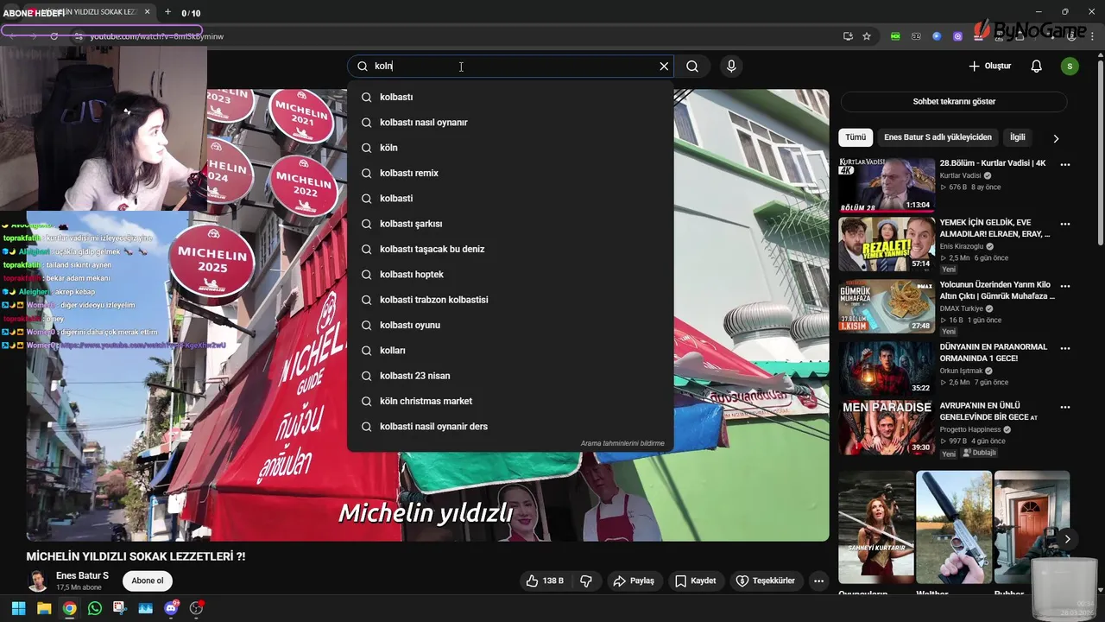Open options for 'DÜNYANIN EN PARANORMAL' video

click(1065, 348)
